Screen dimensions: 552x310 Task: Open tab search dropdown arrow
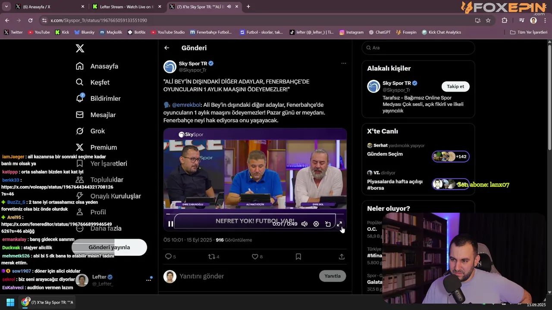click(x=6, y=6)
